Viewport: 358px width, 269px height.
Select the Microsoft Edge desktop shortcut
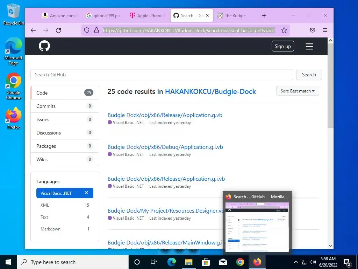point(13,51)
